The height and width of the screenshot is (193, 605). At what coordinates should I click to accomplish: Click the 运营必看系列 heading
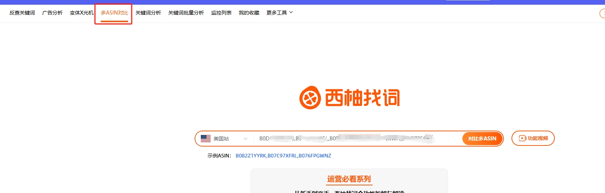(x=349, y=179)
